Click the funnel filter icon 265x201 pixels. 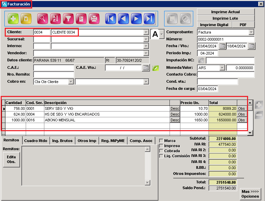point(68,18)
